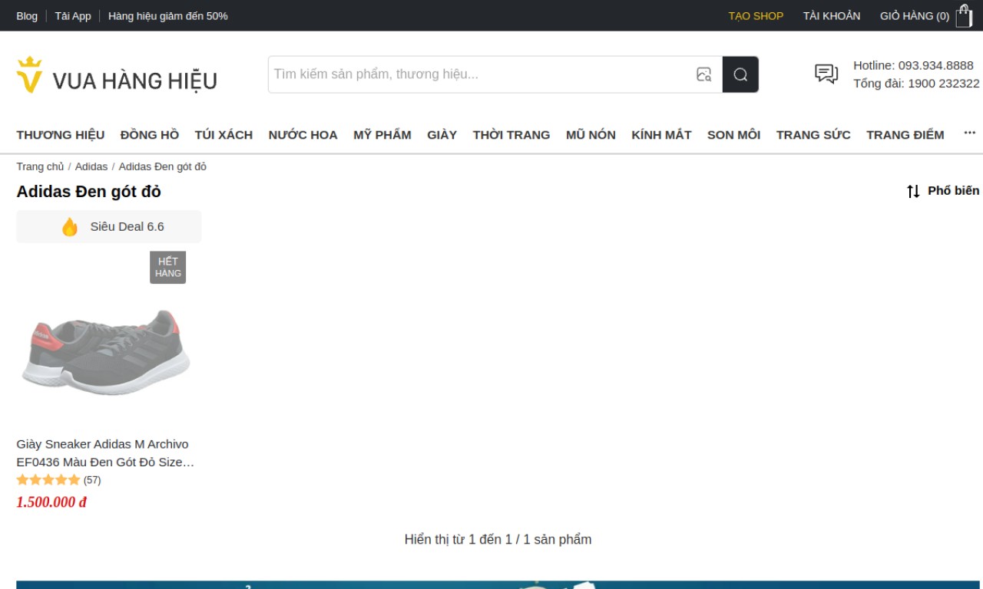Open the GIÀY category
Image resolution: width=983 pixels, height=589 pixels.
pos(442,135)
